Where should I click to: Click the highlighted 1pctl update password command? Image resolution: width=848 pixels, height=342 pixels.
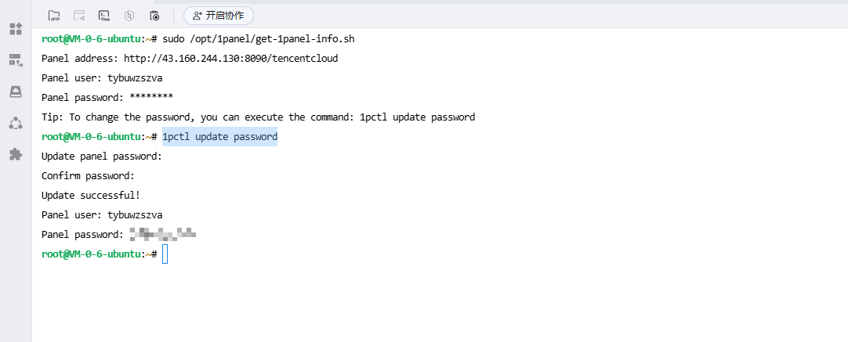coord(219,137)
